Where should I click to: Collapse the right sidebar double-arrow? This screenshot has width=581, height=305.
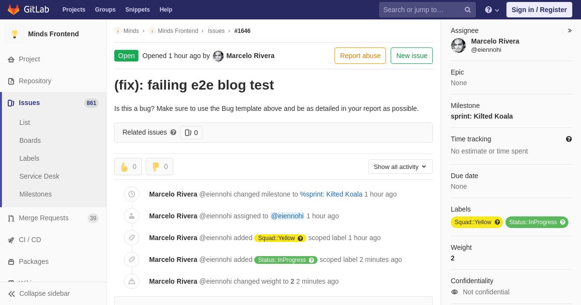[x=569, y=30]
